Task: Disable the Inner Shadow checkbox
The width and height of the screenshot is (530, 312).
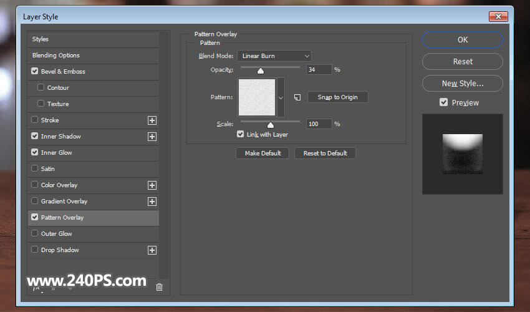Action: 34,136
